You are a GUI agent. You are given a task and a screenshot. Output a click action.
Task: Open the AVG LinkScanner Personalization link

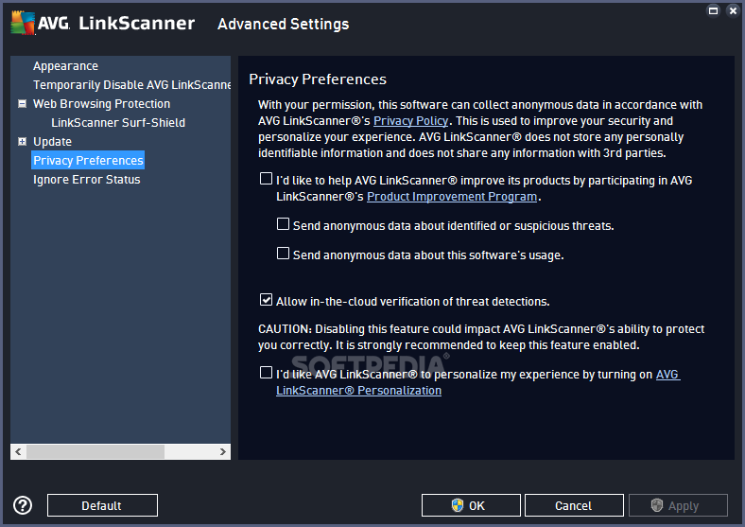tap(358, 391)
